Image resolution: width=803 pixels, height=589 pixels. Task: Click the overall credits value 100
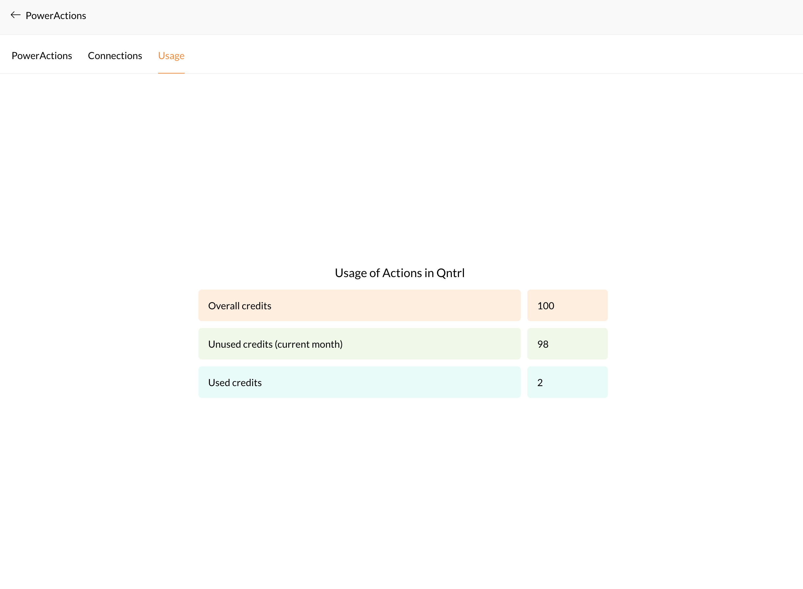pos(545,306)
